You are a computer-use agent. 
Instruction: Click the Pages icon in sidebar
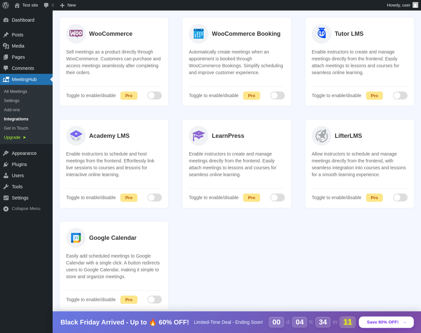coord(6,57)
